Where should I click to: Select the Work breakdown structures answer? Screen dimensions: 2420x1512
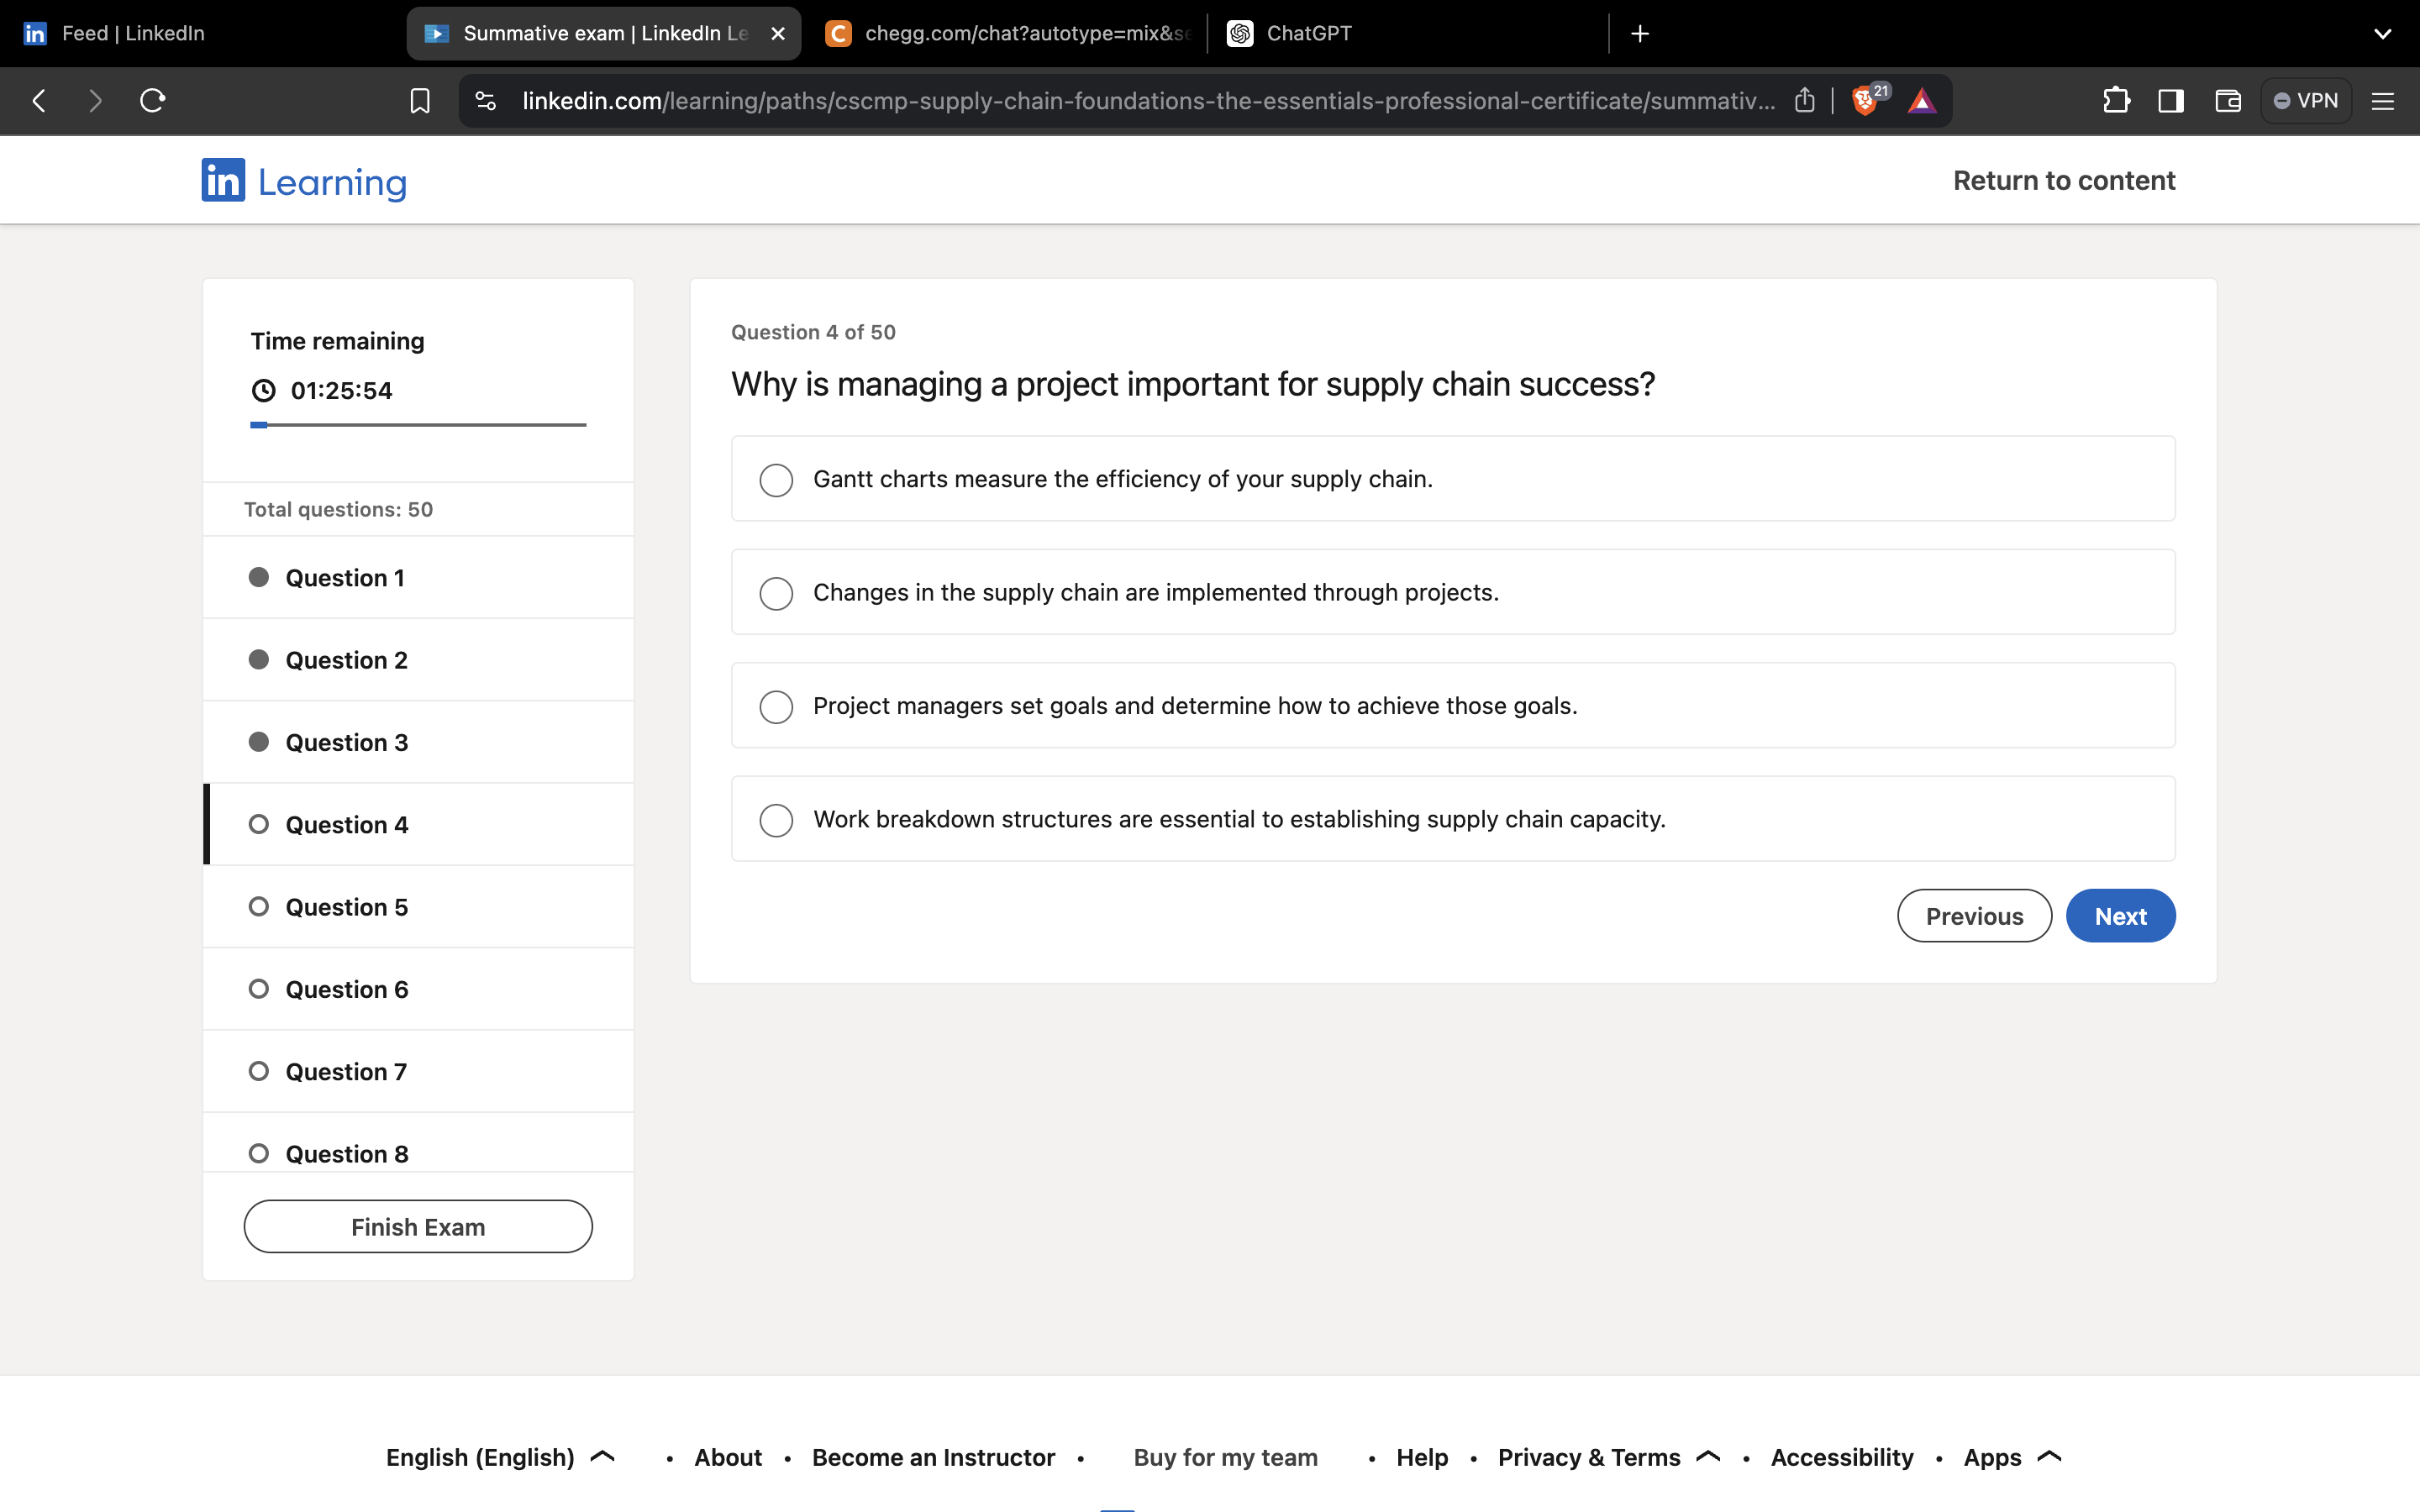pos(776,820)
